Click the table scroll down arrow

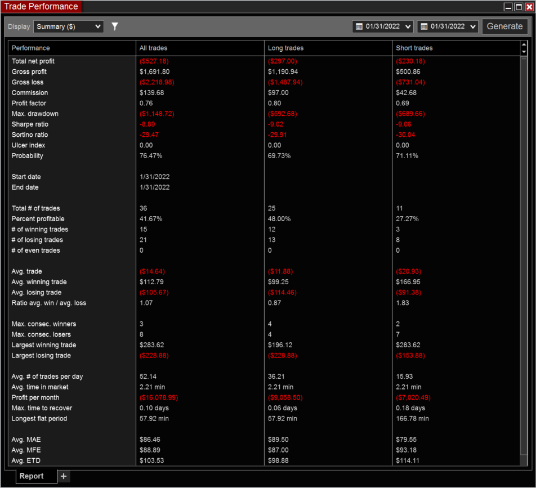(524, 52)
